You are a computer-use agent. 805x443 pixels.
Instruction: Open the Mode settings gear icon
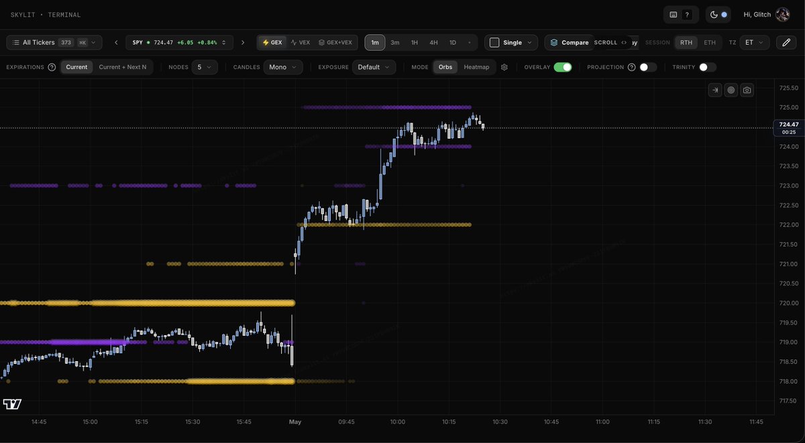504,67
